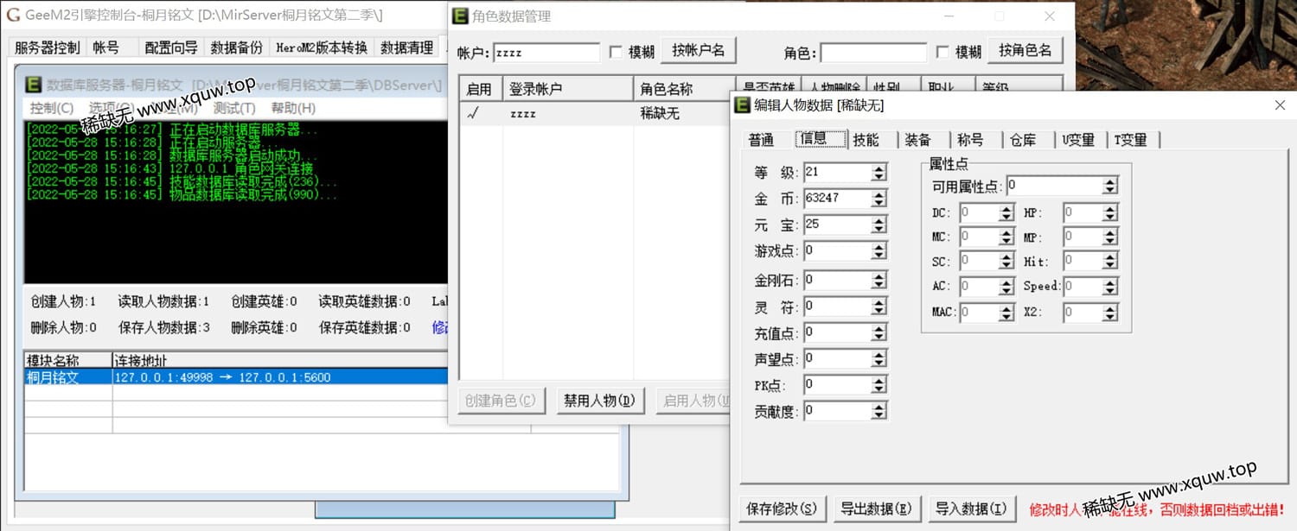Click 角色数据管理 window title icon

coord(461,16)
